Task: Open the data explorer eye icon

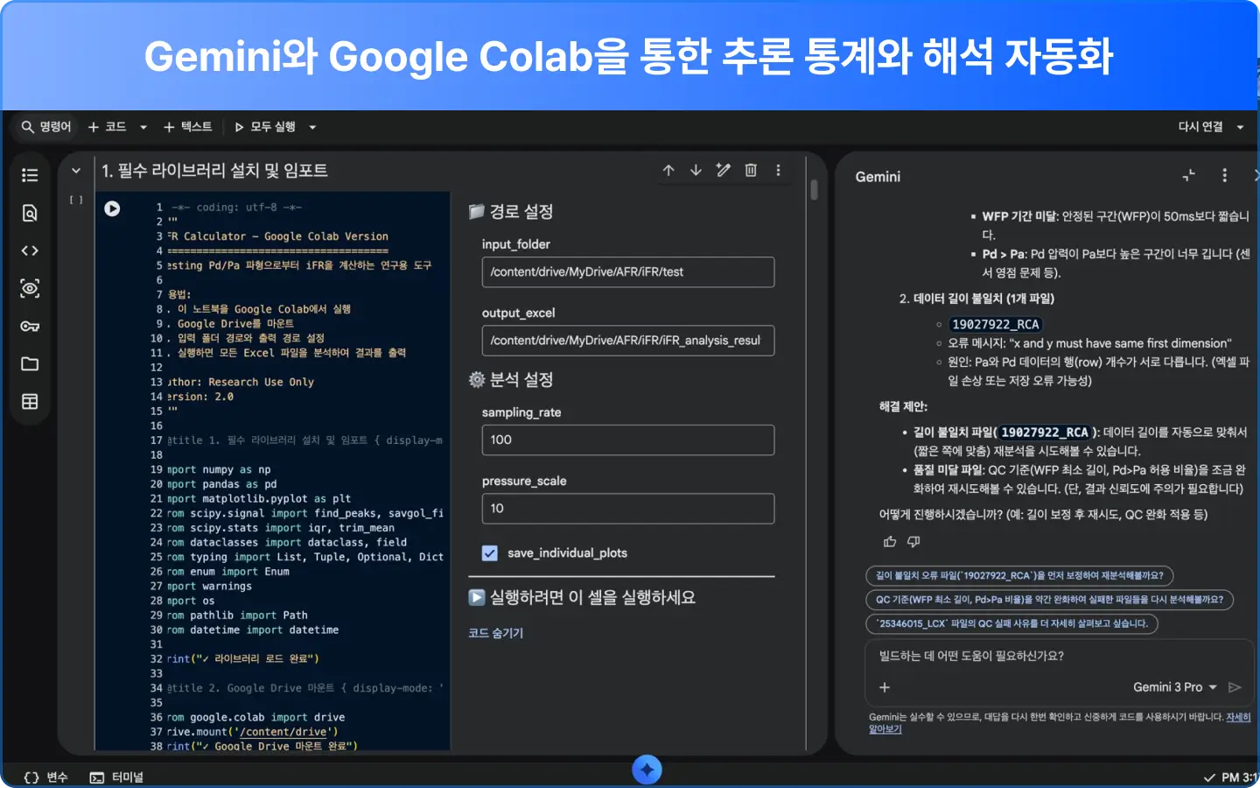Action: tap(30, 288)
